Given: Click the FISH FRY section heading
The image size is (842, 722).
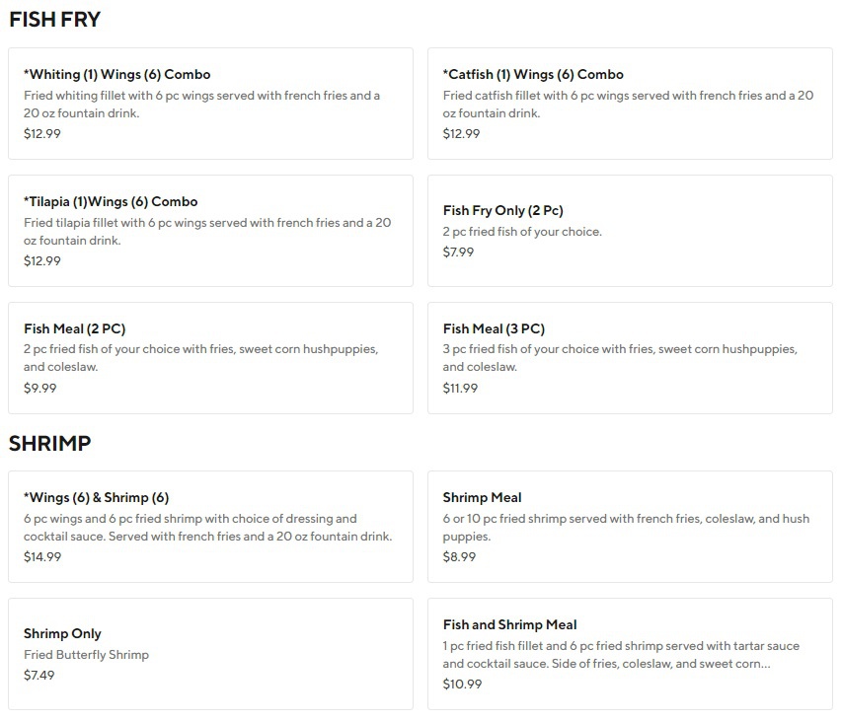Looking at the screenshot, I should click(x=55, y=20).
